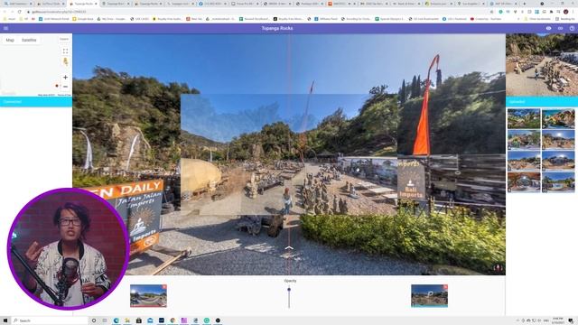This screenshot has height=325, width=578.
Task: Select the Street View pegman icon
Action: tap(66, 61)
